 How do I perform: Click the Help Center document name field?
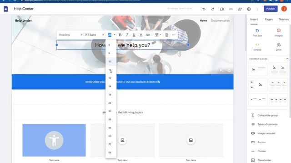coord(24,9)
